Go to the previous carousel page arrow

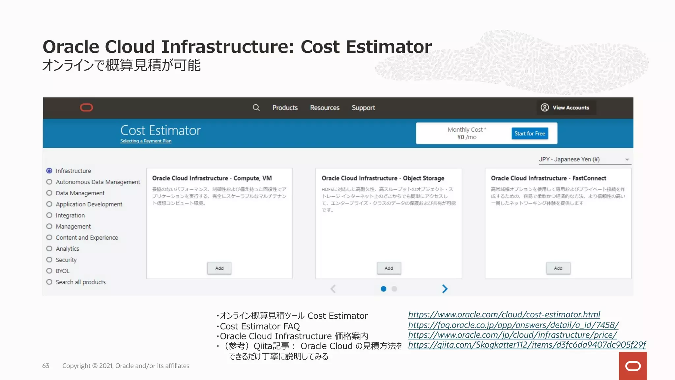[333, 289]
